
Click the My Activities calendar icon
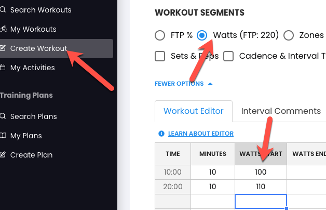pyautogui.click(x=3, y=68)
